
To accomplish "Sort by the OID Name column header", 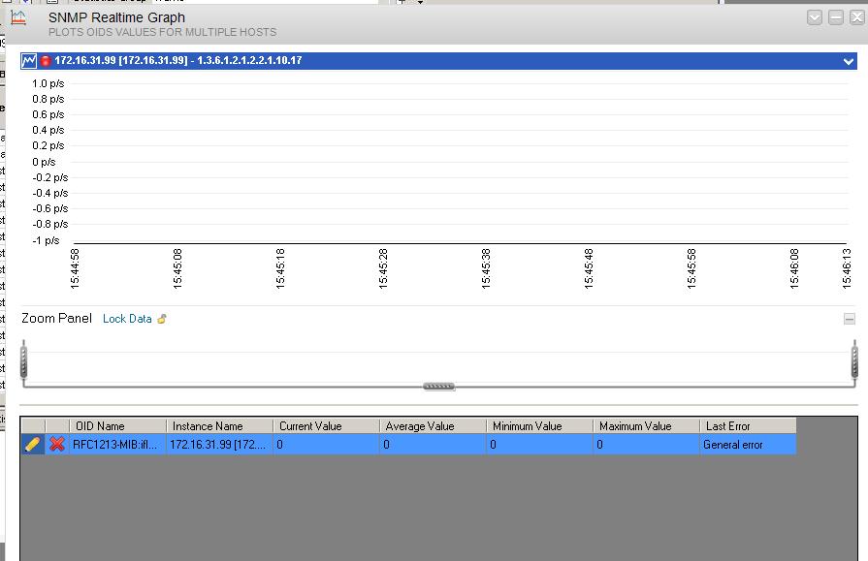I will [x=117, y=426].
